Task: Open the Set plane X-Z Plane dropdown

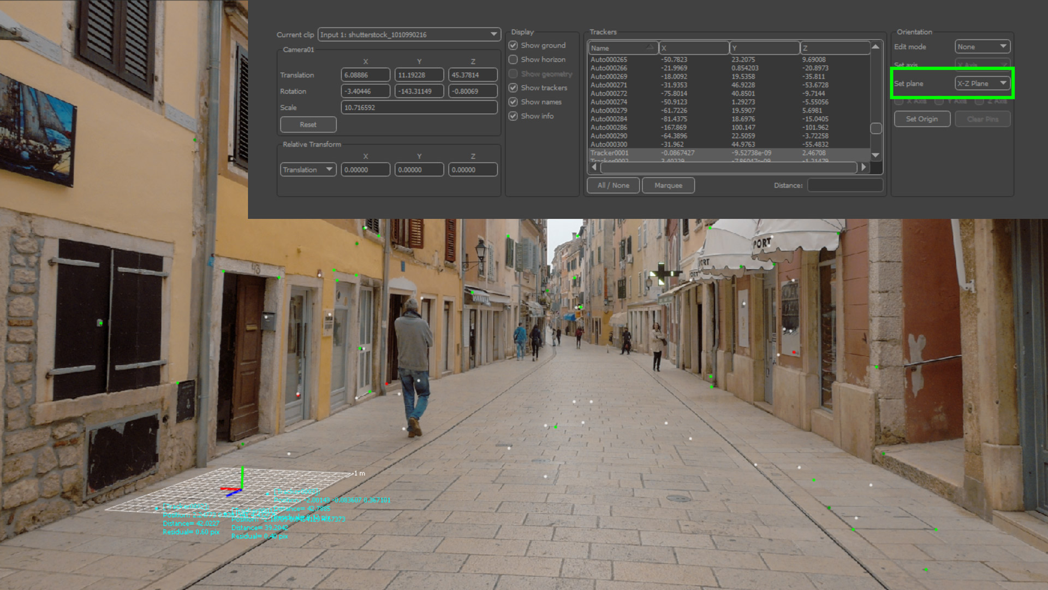Action: click(982, 84)
